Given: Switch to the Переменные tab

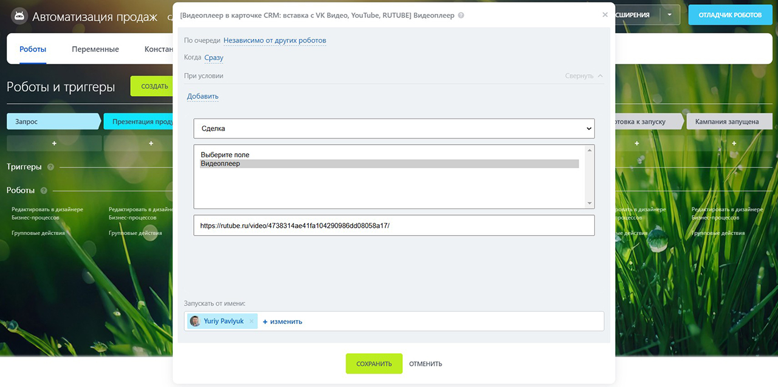Looking at the screenshot, I should pyautogui.click(x=95, y=49).
